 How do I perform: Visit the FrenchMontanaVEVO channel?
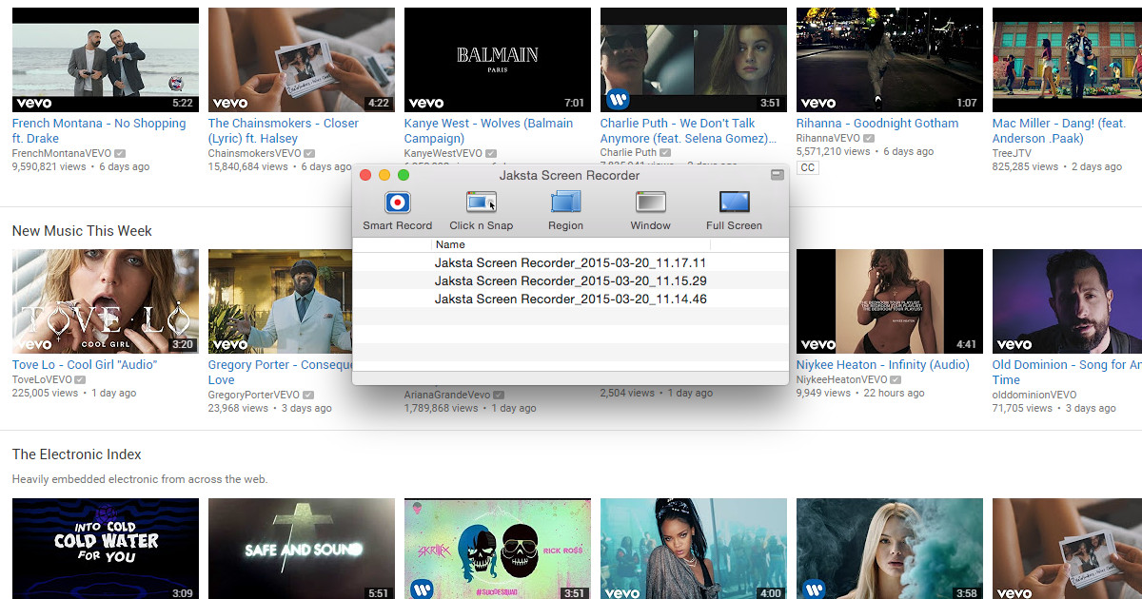pos(62,152)
